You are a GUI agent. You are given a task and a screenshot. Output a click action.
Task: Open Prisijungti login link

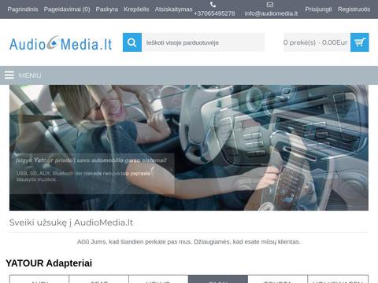pos(318,9)
